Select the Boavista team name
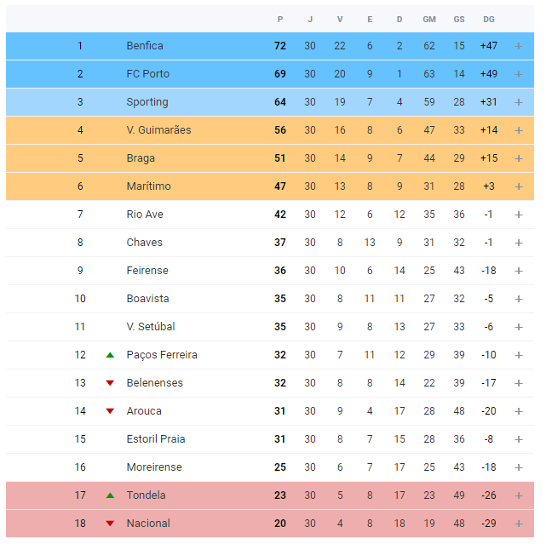This screenshot has height=544, width=546. coord(147,299)
